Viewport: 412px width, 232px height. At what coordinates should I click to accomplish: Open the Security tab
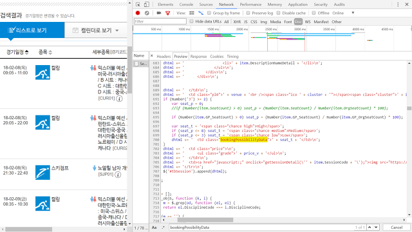(x=321, y=5)
